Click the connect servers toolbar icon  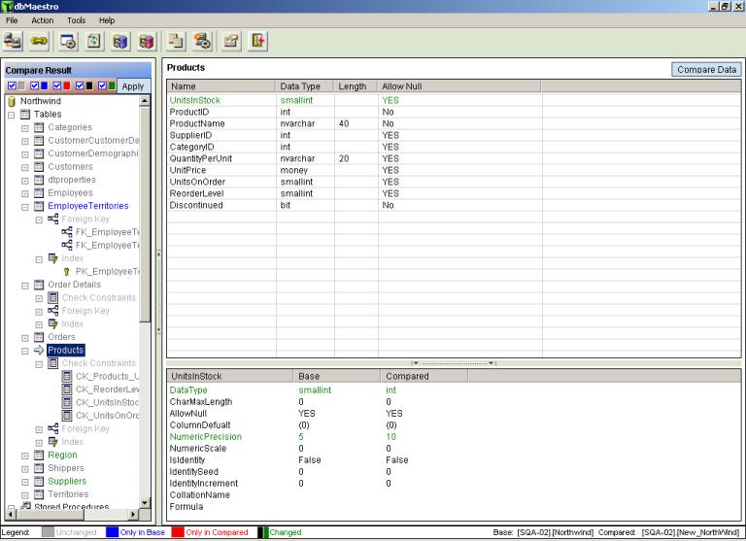pyautogui.click(x=13, y=42)
